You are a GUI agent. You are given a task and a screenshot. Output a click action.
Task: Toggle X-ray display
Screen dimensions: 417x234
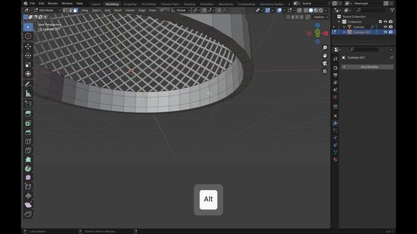pos(299,10)
